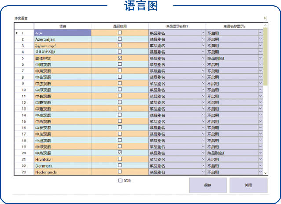Tick the 全选 select-all checkbox

coord(120,180)
